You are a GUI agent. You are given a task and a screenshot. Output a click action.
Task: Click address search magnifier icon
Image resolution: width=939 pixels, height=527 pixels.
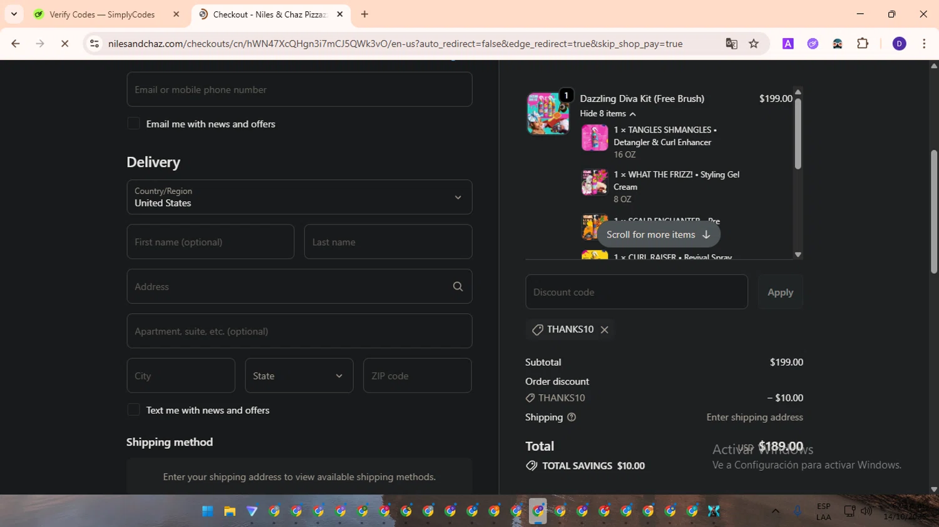458,286
